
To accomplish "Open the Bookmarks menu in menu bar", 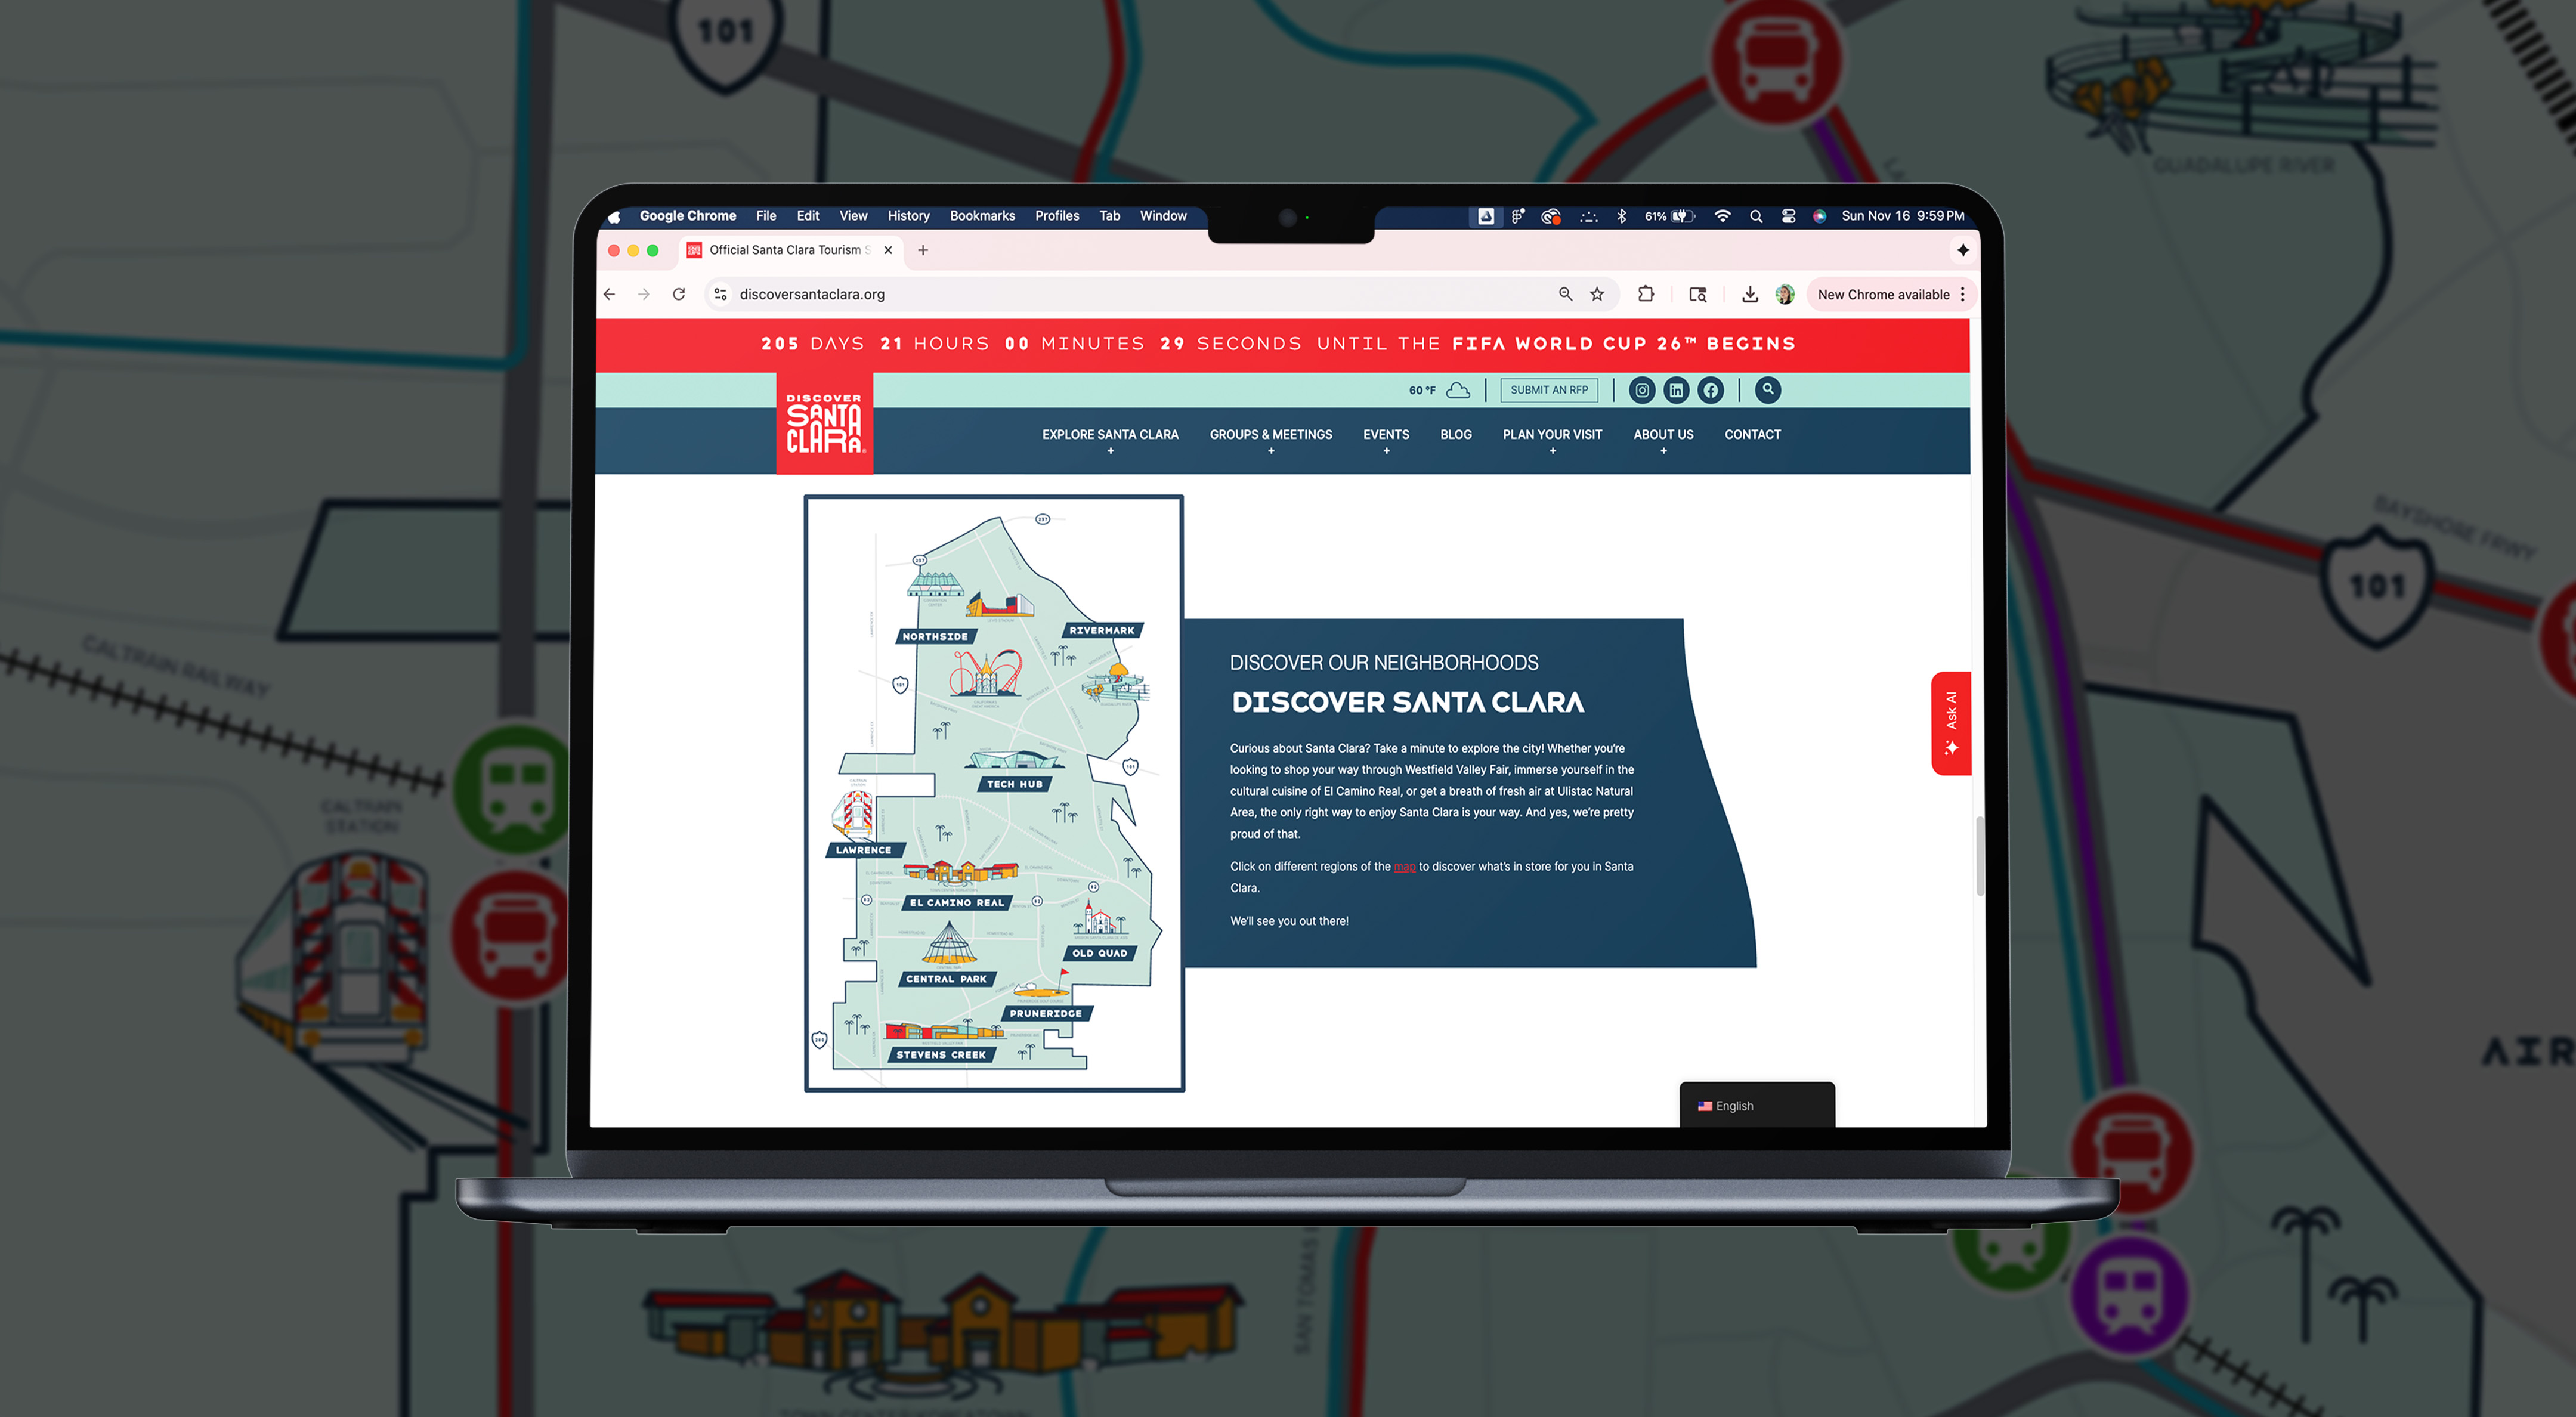I will point(982,216).
